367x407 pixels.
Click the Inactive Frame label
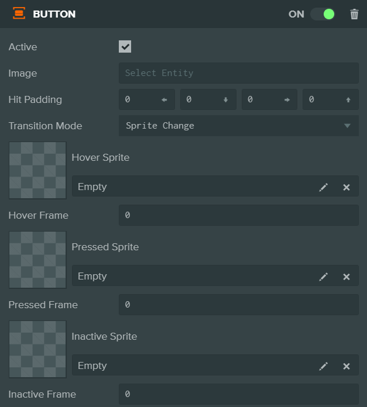tap(42, 395)
